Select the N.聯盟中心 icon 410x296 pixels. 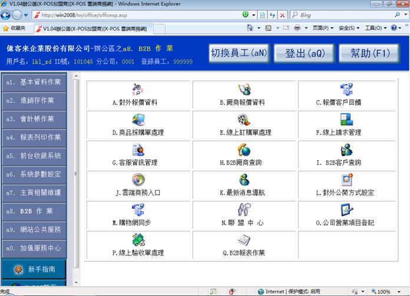coord(244,210)
